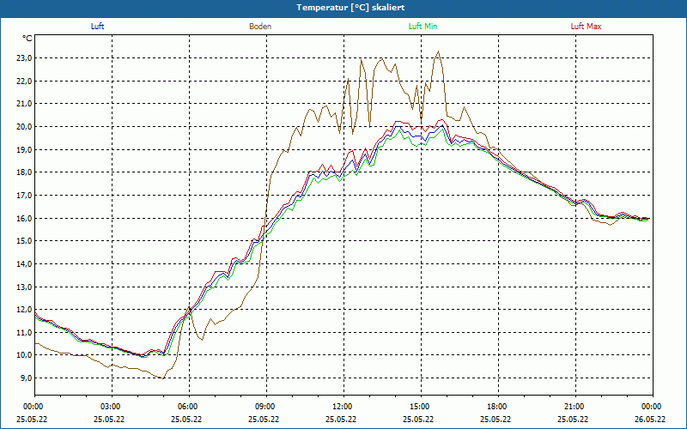Click the brown 'Boden' legend label
The image size is (687, 429).
(260, 27)
